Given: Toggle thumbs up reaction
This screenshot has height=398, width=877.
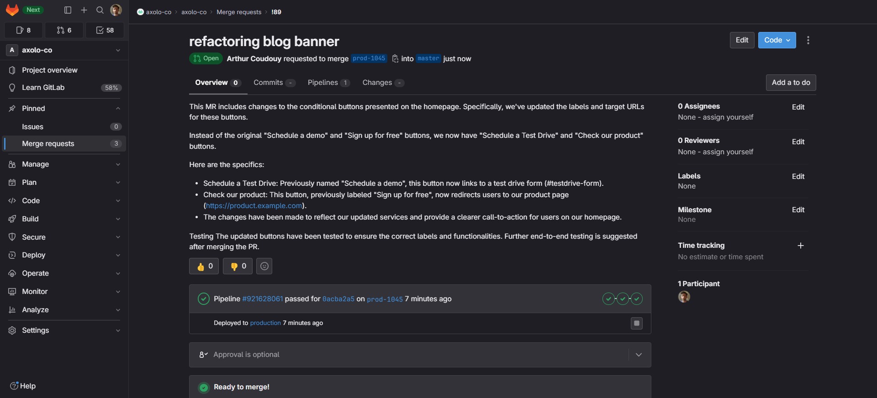Looking at the screenshot, I should [204, 266].
